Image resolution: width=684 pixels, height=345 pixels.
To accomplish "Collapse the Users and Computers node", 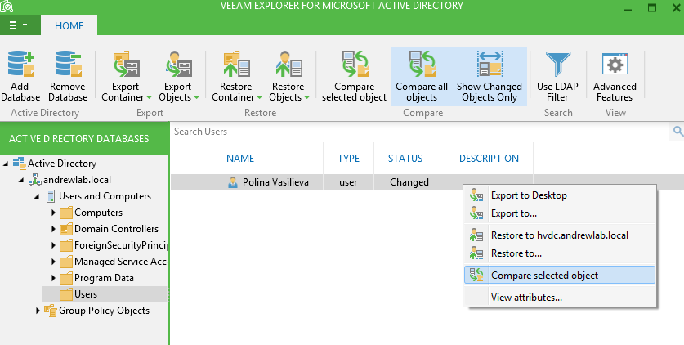I will [37, 197].
